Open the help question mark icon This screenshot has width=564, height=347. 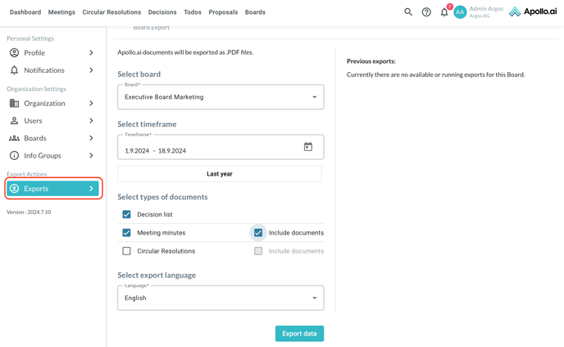click(x=426, y=12)
